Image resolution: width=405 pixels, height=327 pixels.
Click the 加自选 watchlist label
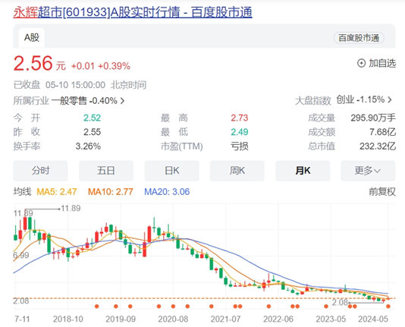click(382, 63)
